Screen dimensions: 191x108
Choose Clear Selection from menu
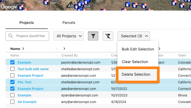coord(135,62)
